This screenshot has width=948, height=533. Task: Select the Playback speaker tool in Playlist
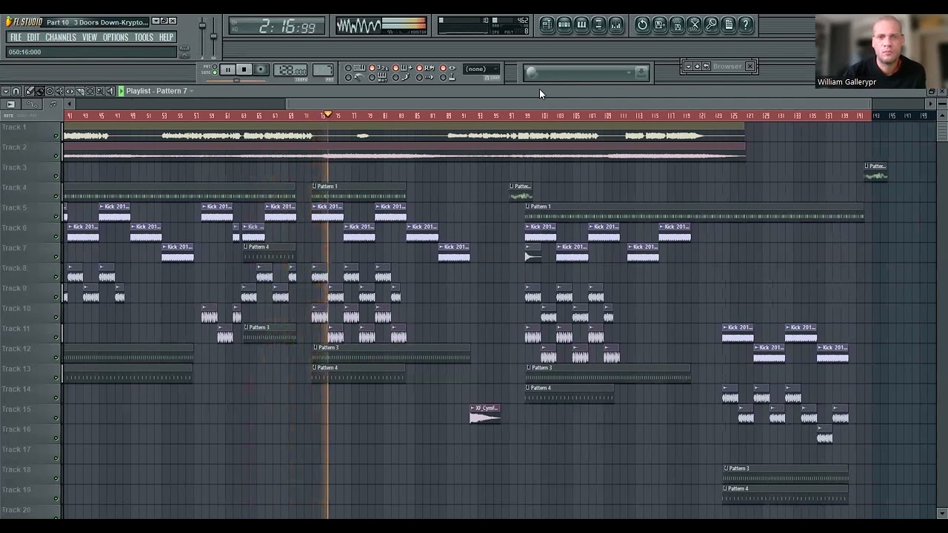coord(110,91)
